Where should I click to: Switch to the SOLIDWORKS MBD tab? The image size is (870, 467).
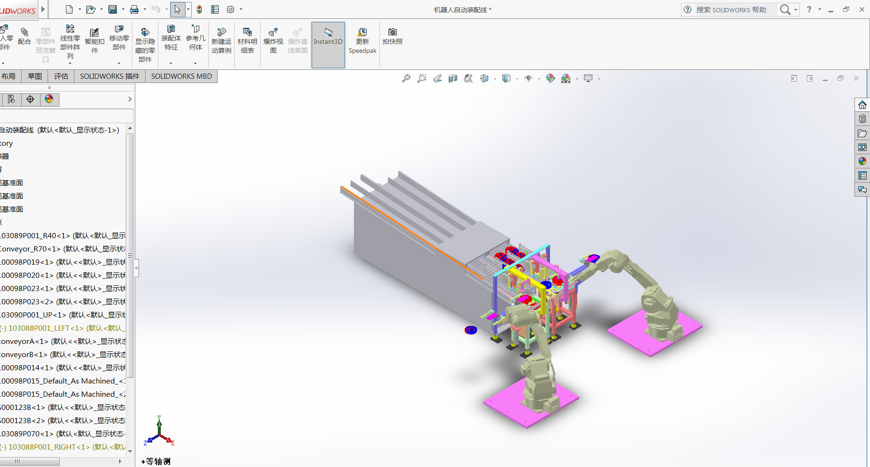click(181, 76)
